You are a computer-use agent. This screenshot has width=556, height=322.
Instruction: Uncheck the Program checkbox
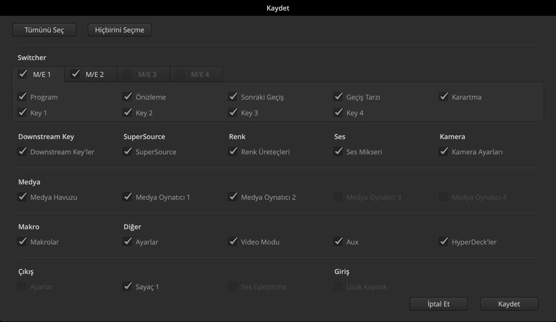point(22,97)
